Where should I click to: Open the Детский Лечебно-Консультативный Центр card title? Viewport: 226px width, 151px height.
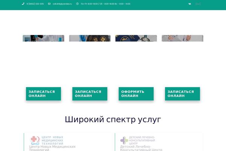point(141,148)
